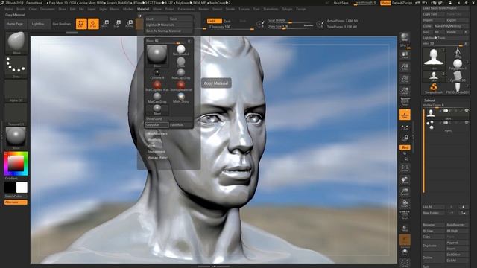Adjust the Z Intensity slider

230,27
